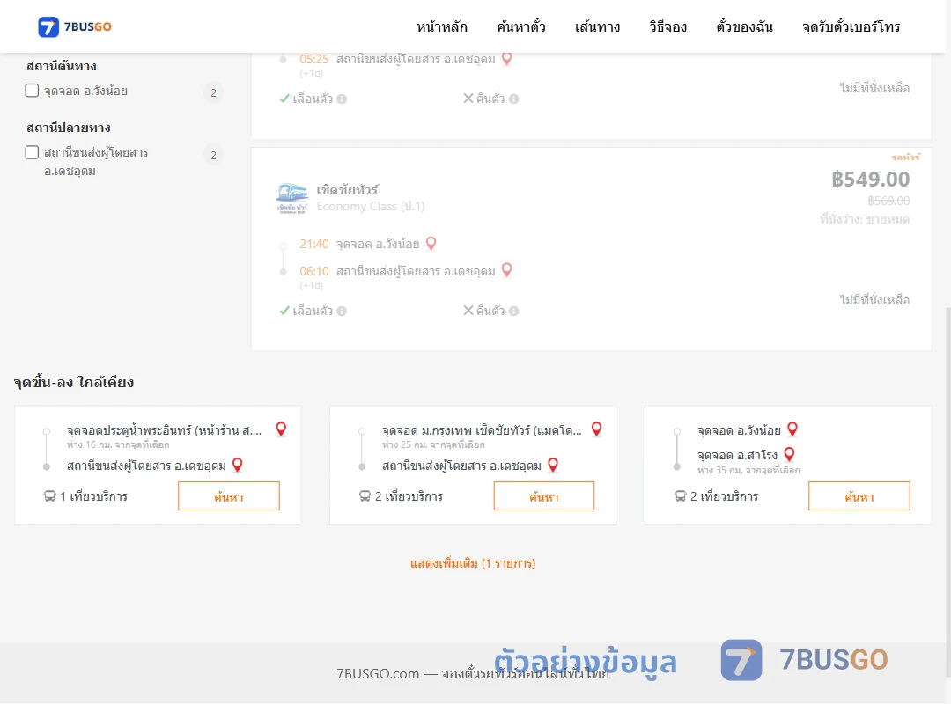Click the เชิดชัยทัวร์ operator logo
The height and width of the screenshot is (704, 951).
pos(291,198)
